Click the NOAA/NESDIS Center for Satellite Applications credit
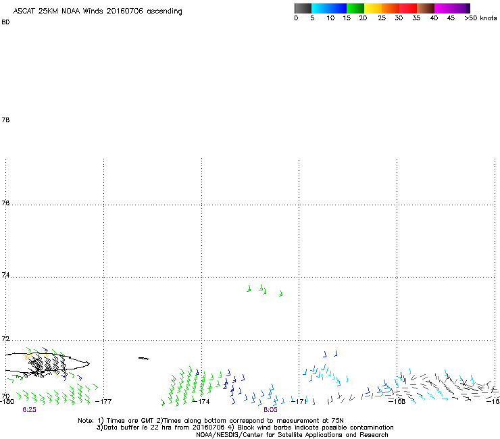The image size is (500, 439). (x=292, y=435)
